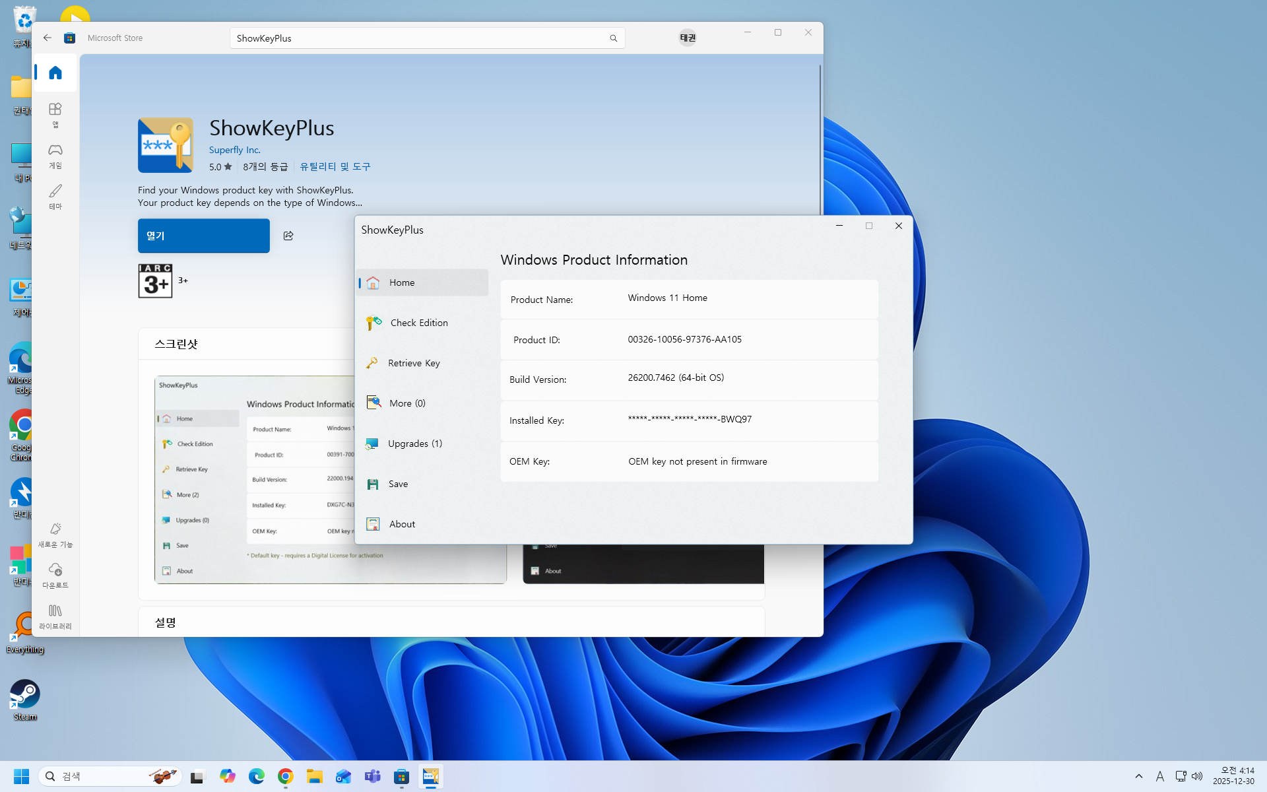Open the Home page in ShowKeyPlus
The width and height of the screenshot is (1267, 792).
(422, 282)
